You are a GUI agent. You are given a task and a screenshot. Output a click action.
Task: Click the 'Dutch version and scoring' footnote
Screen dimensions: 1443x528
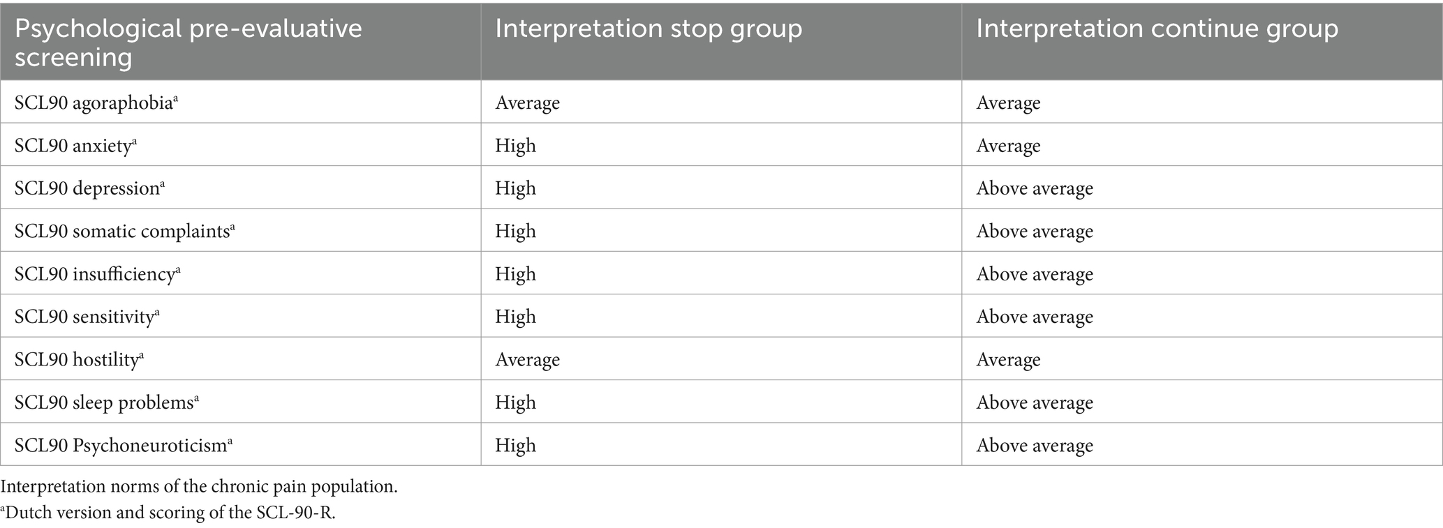pos(168,512)
